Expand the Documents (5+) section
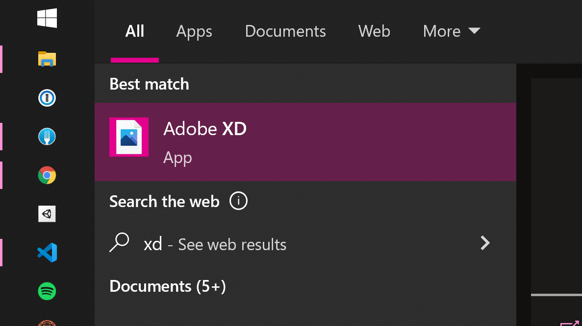 point(167,286)
